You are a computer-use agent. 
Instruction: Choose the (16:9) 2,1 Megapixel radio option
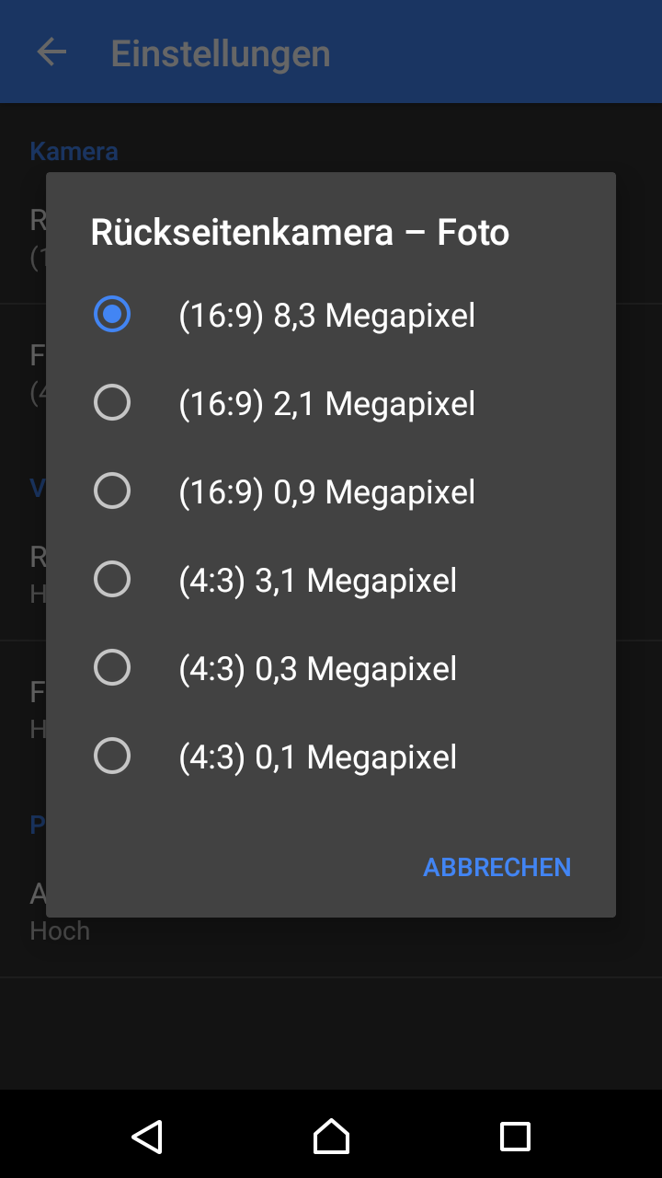click(x=112, y=403)
